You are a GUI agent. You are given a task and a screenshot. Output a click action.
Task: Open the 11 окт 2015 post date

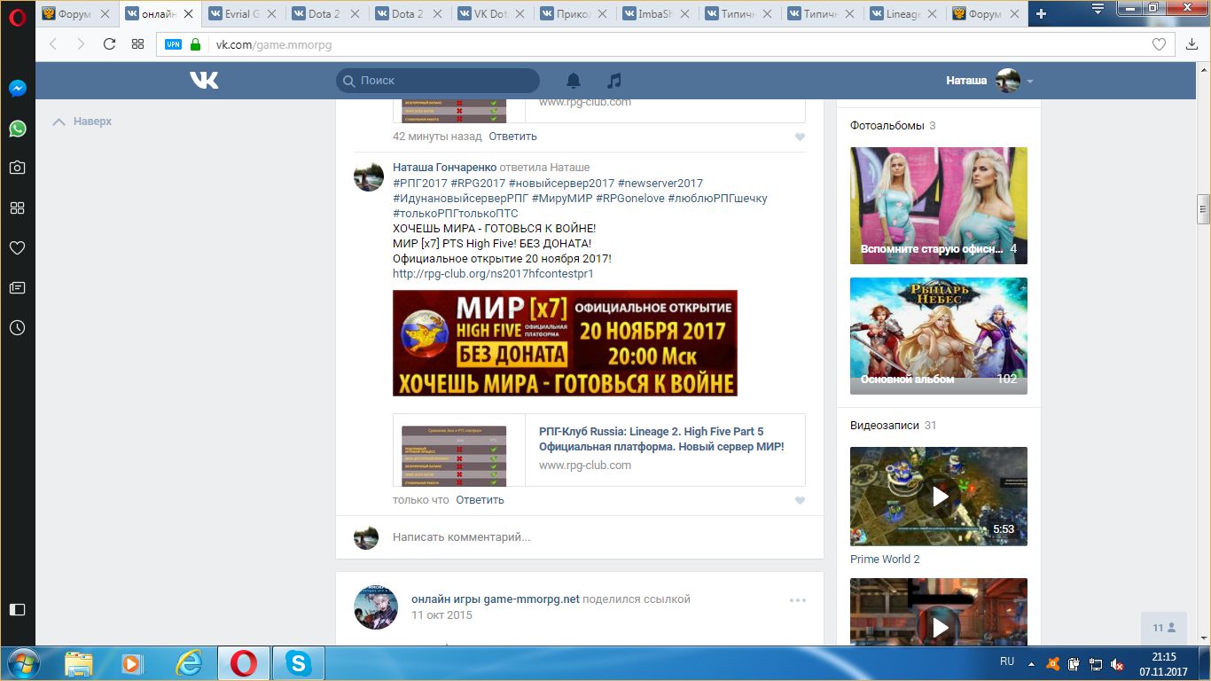[x=441, y=615]
